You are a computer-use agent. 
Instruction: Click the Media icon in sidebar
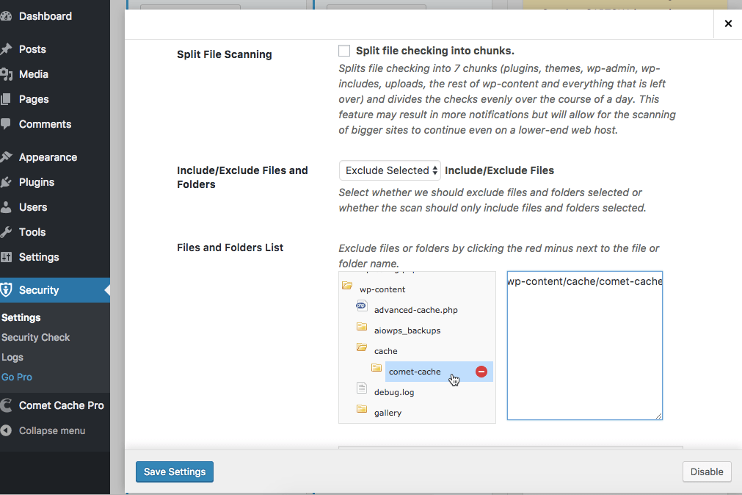6,74
